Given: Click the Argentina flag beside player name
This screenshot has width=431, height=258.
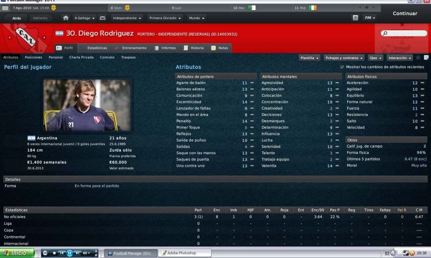Looking at the screenshot, I should tap(59, 34).
